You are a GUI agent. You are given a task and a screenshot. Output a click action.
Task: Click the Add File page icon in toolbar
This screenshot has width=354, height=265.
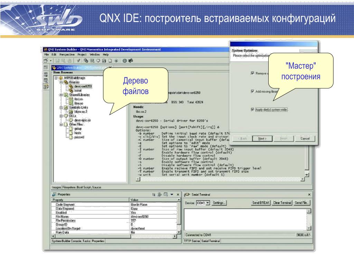click(x=110, y=61)
